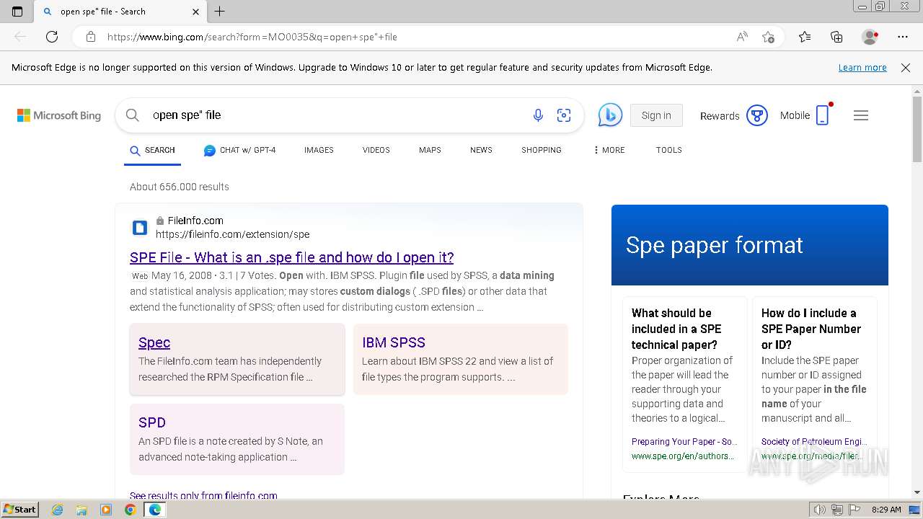The width and height of the screenshot is (923, 519).
Task: Open 'What should be included in a SPE technical paper?'
Action: point(678,329)
